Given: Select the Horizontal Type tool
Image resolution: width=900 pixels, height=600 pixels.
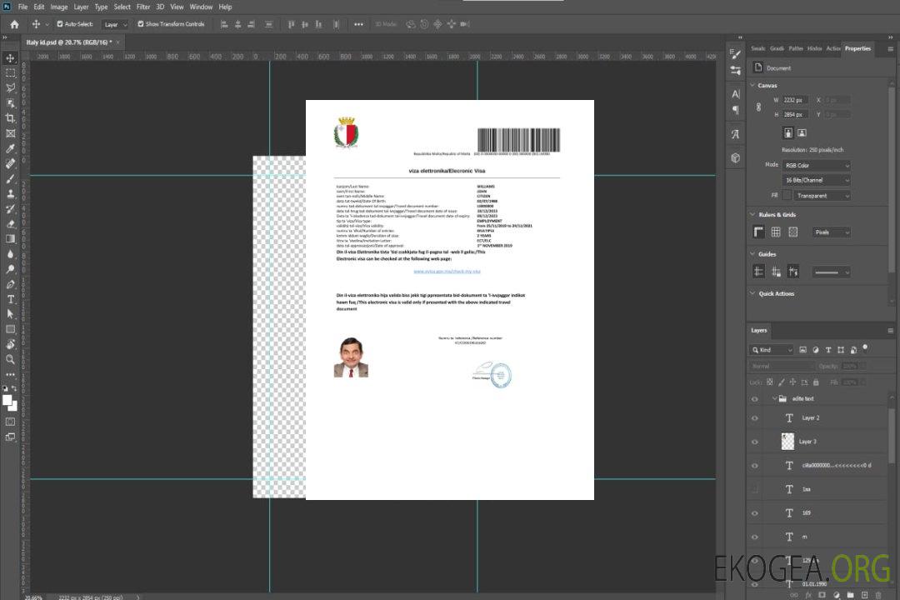Looking at the screenshot, I should (x=10, y=299).
